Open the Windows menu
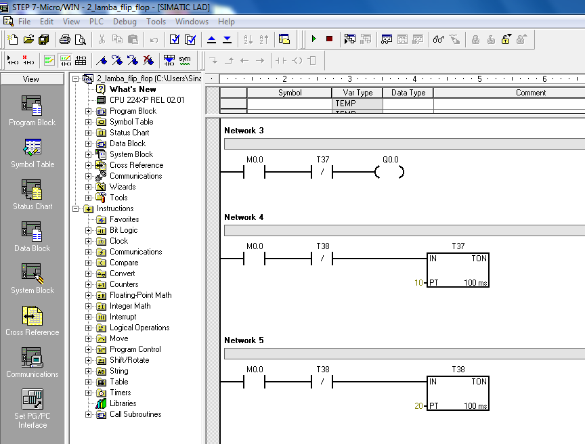Screen dimensions: 585x444 tap(192, 22)
